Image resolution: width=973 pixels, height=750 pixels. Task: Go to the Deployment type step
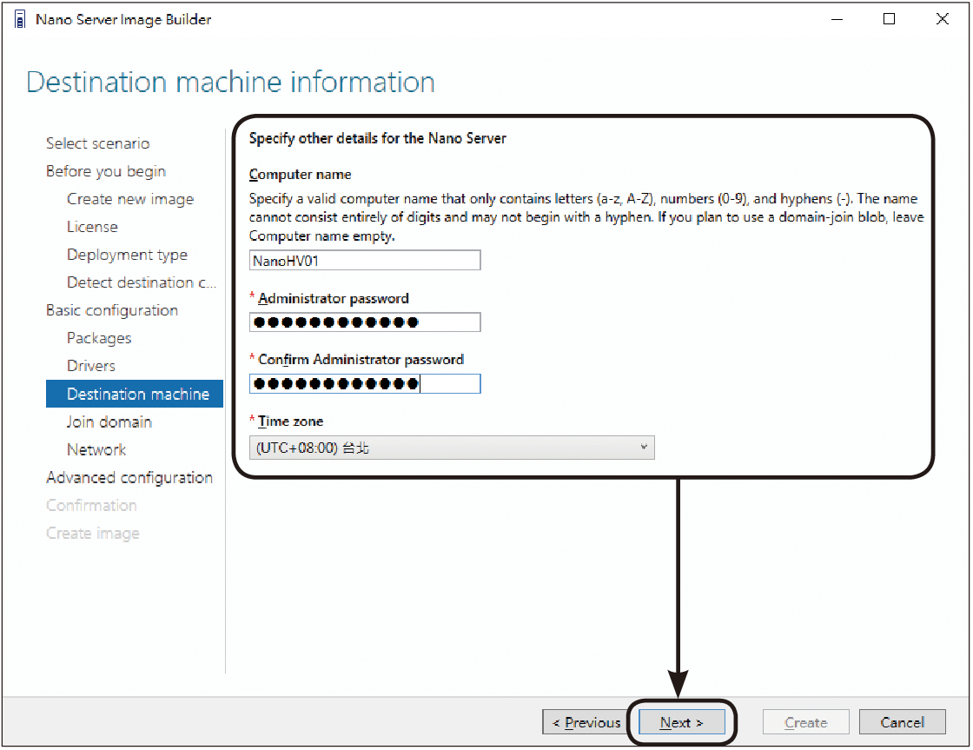(x=127, y=256)
